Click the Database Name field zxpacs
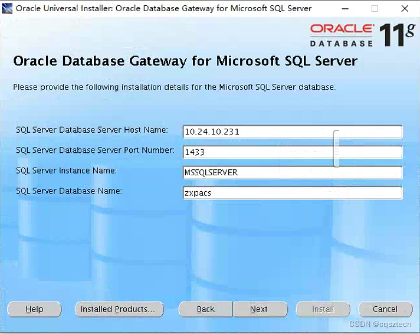The width and height of the screenshot is (420, 334). 293,193
